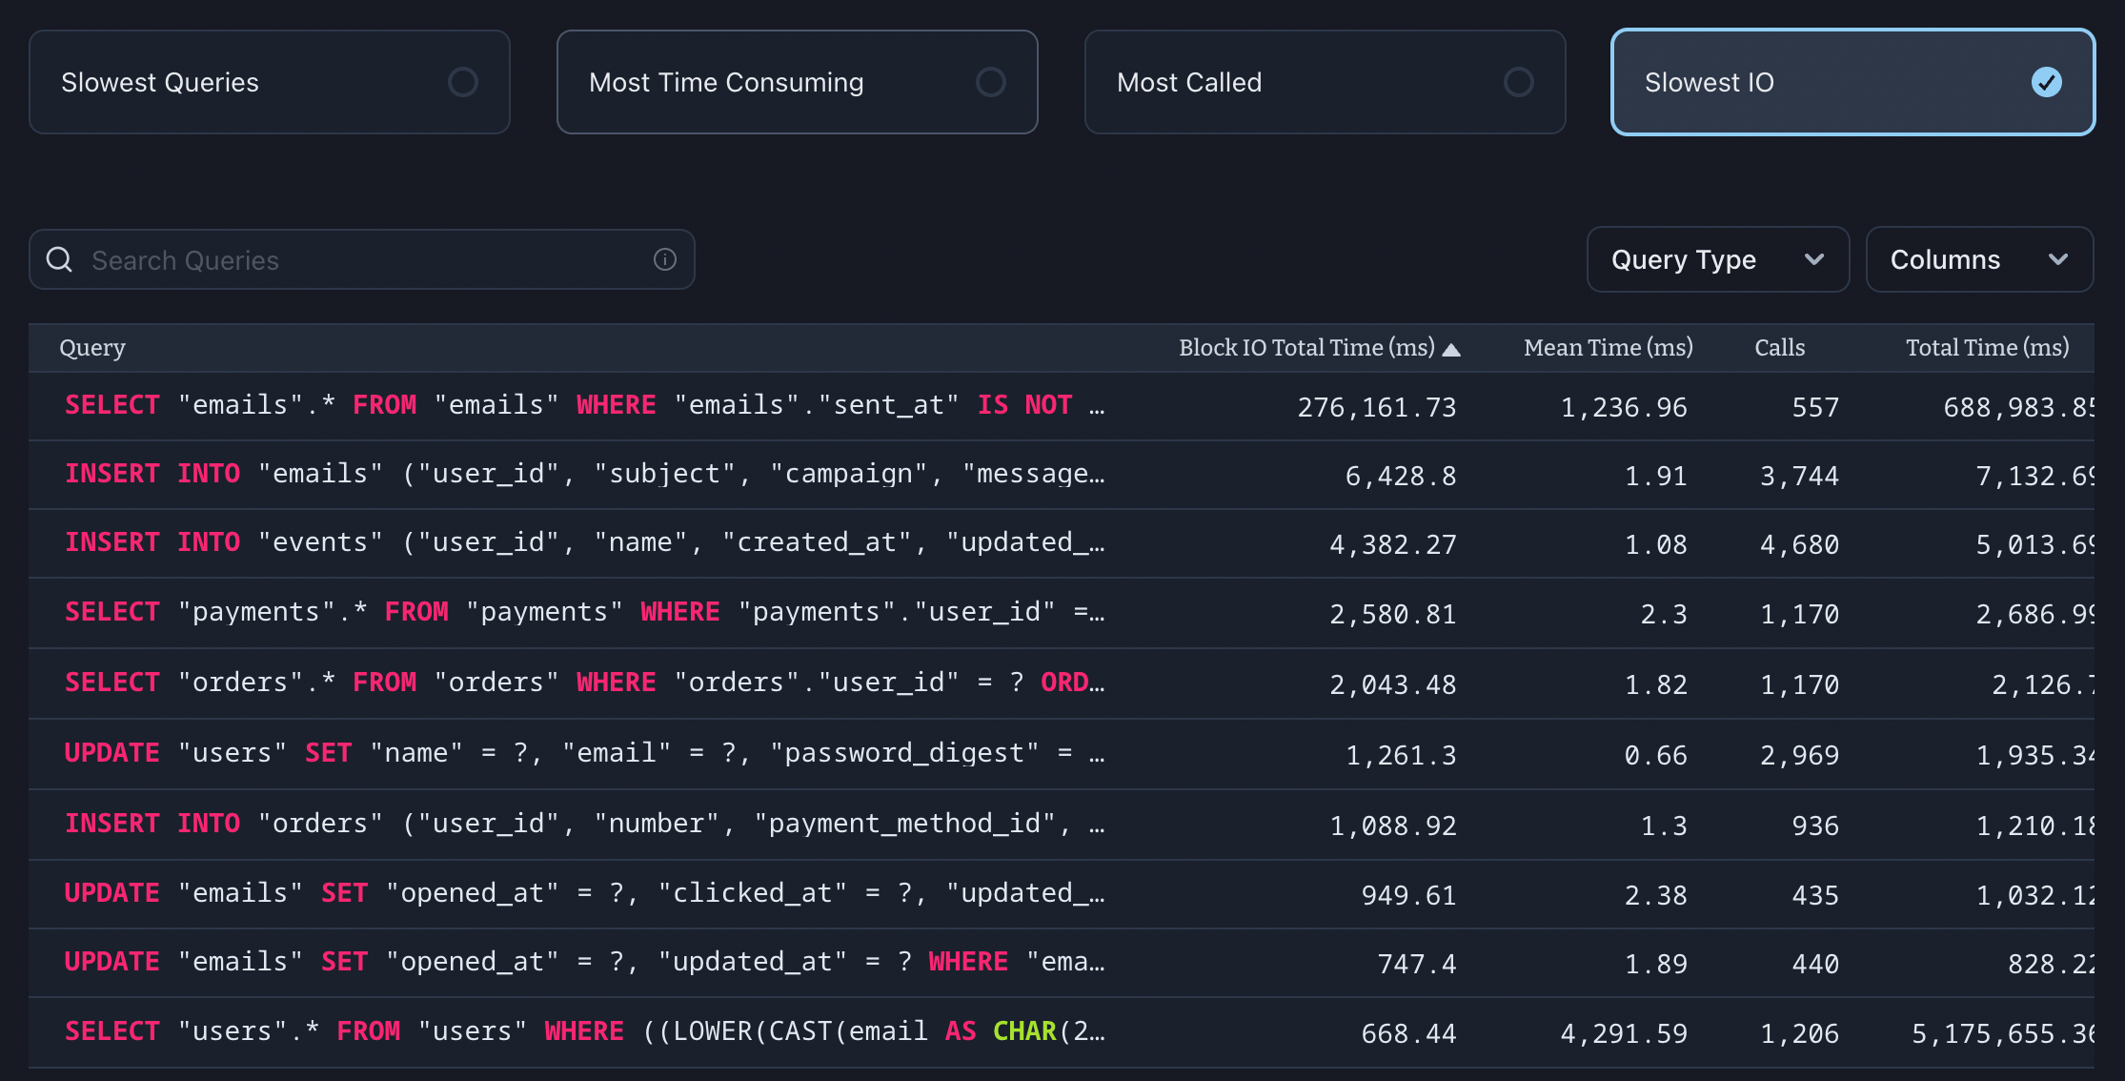
Task: Select the Most Called radio button
Action: [1519, 82]
